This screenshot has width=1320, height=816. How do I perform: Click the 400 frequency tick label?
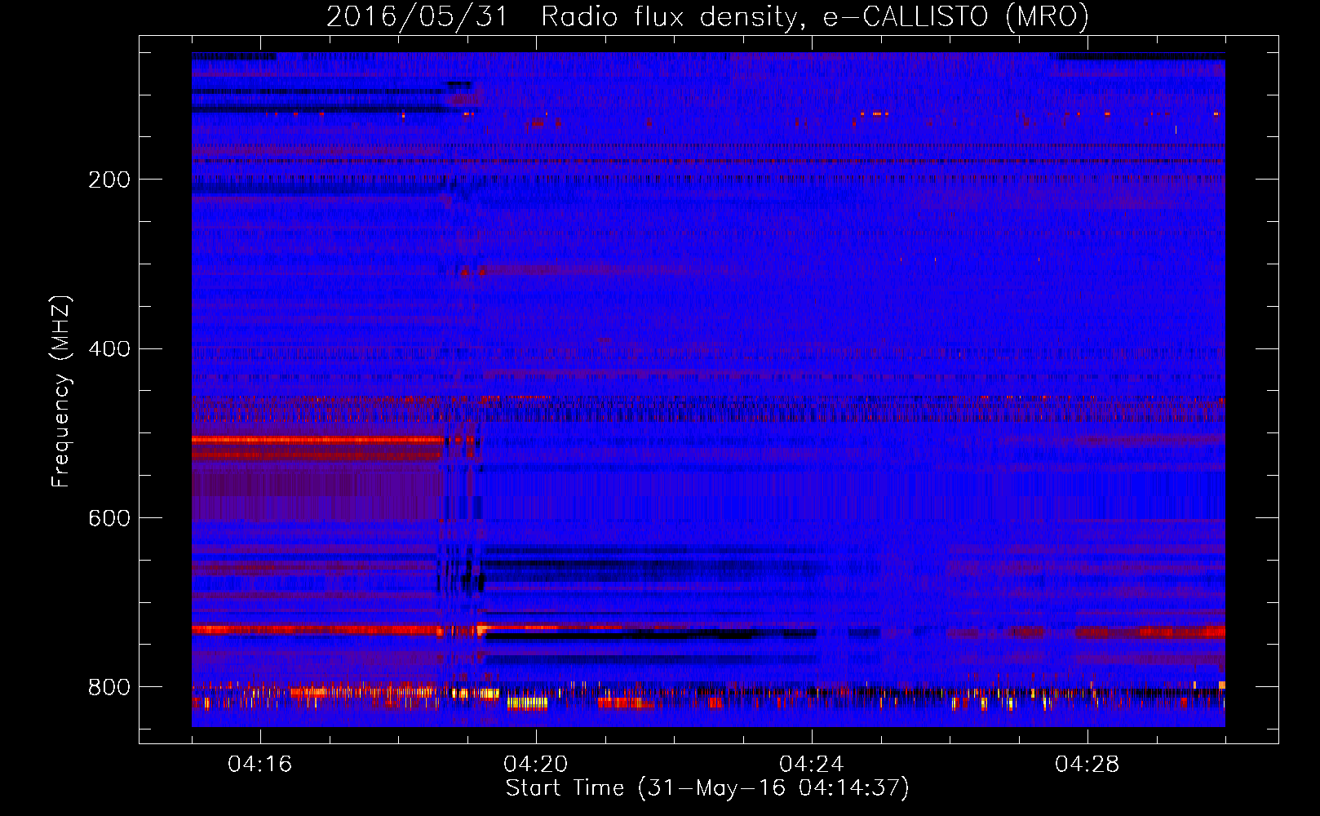pyautogui.click(x=109, y=349)
